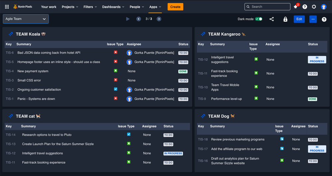
Task: Open issue key TIS-13 link
Action: [x=11, y=144]
